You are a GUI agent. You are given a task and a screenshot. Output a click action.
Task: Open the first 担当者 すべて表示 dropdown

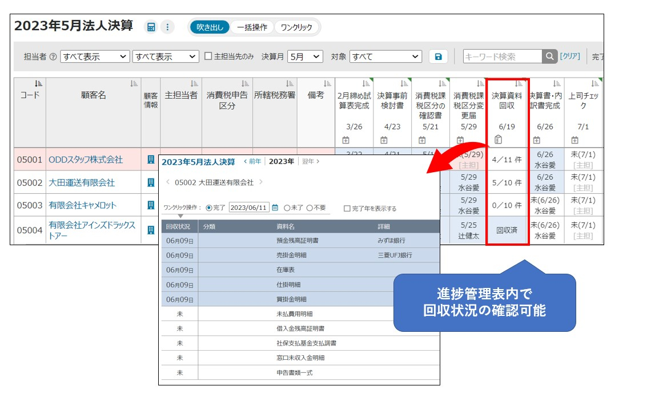(95, 56)
